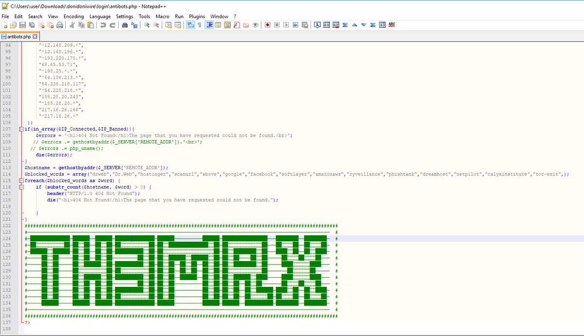Click the die($errors); statement
The width and height of the screenshot is (584, 336).
pos(54,155)
